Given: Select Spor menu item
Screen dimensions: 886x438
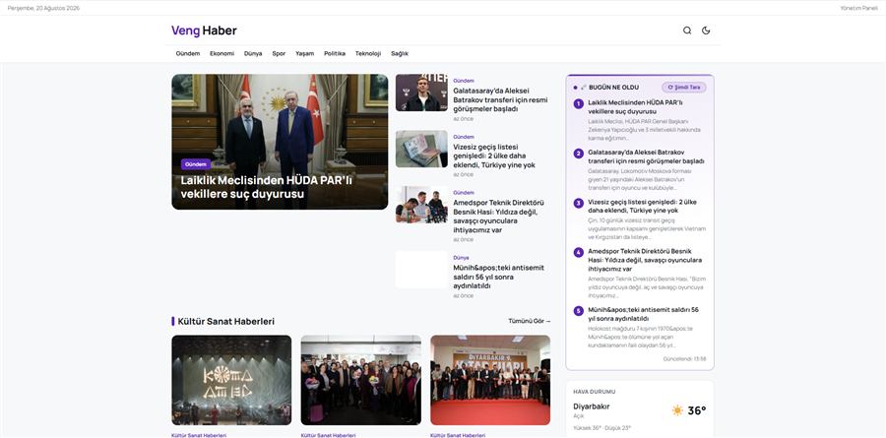Looking at the screenshot, I should point(279,54).
